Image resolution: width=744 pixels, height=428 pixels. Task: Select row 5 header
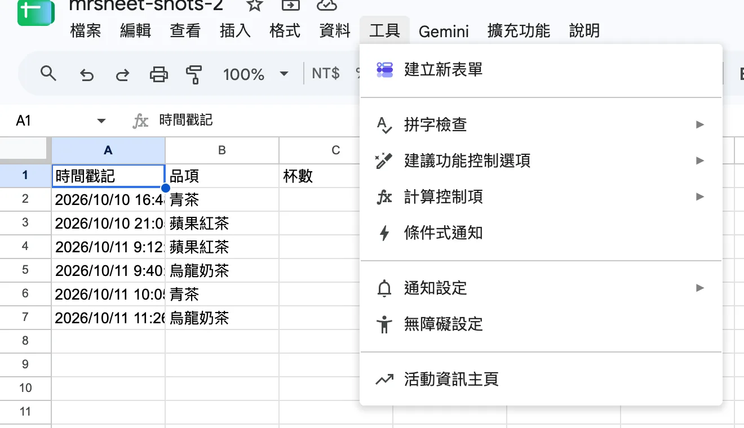click(25, 270)
